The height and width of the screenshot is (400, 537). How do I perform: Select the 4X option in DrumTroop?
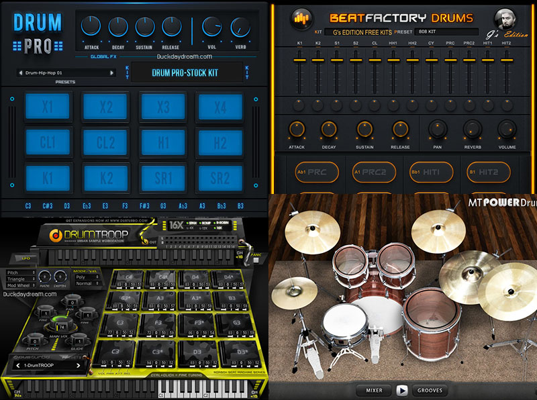click(190, 228)
